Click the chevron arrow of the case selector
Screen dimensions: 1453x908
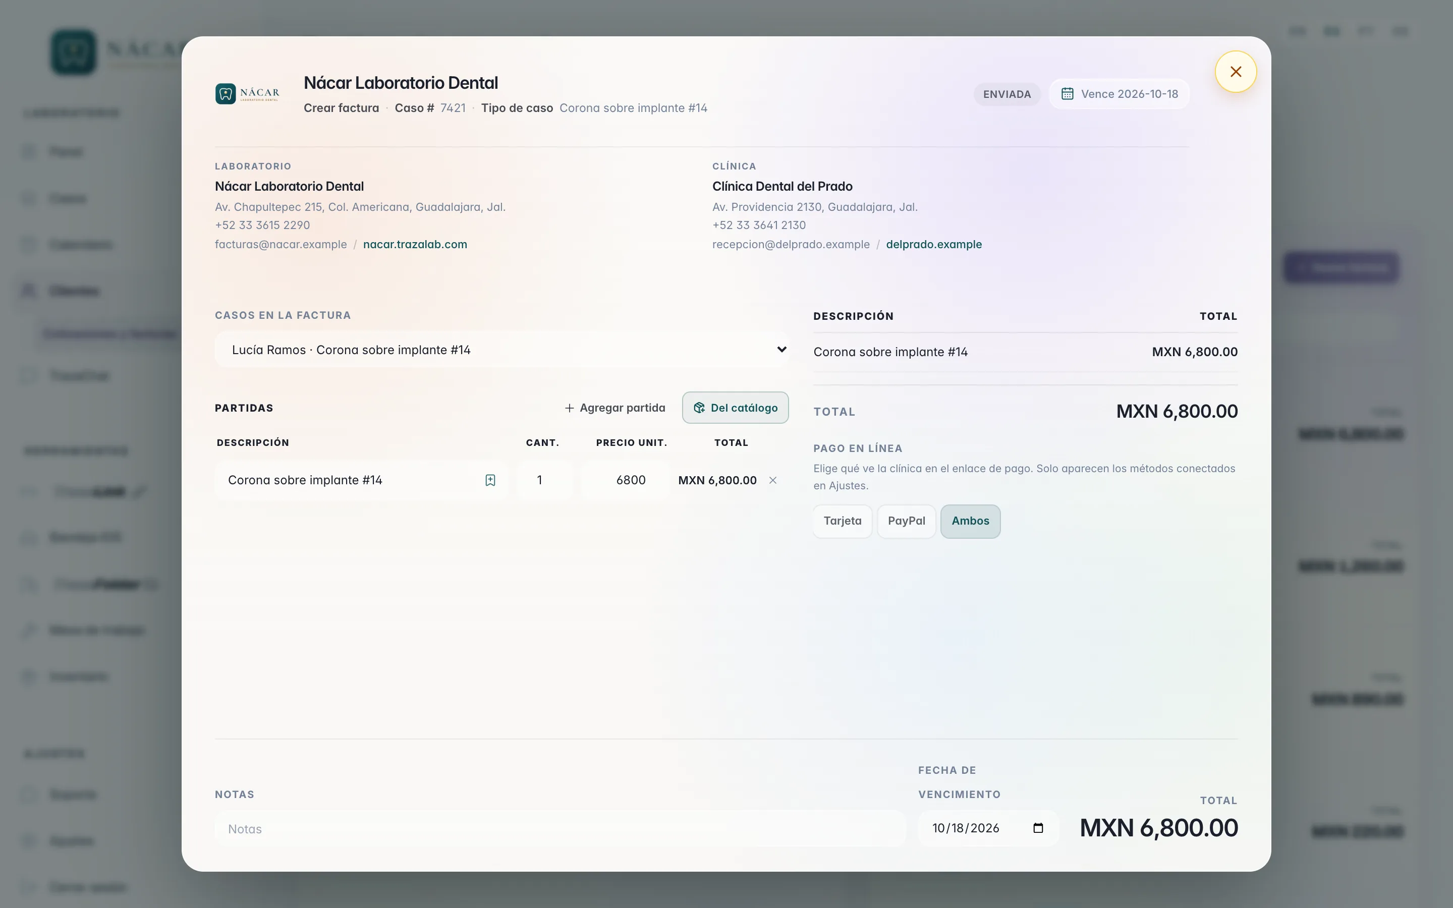[781, 350]
